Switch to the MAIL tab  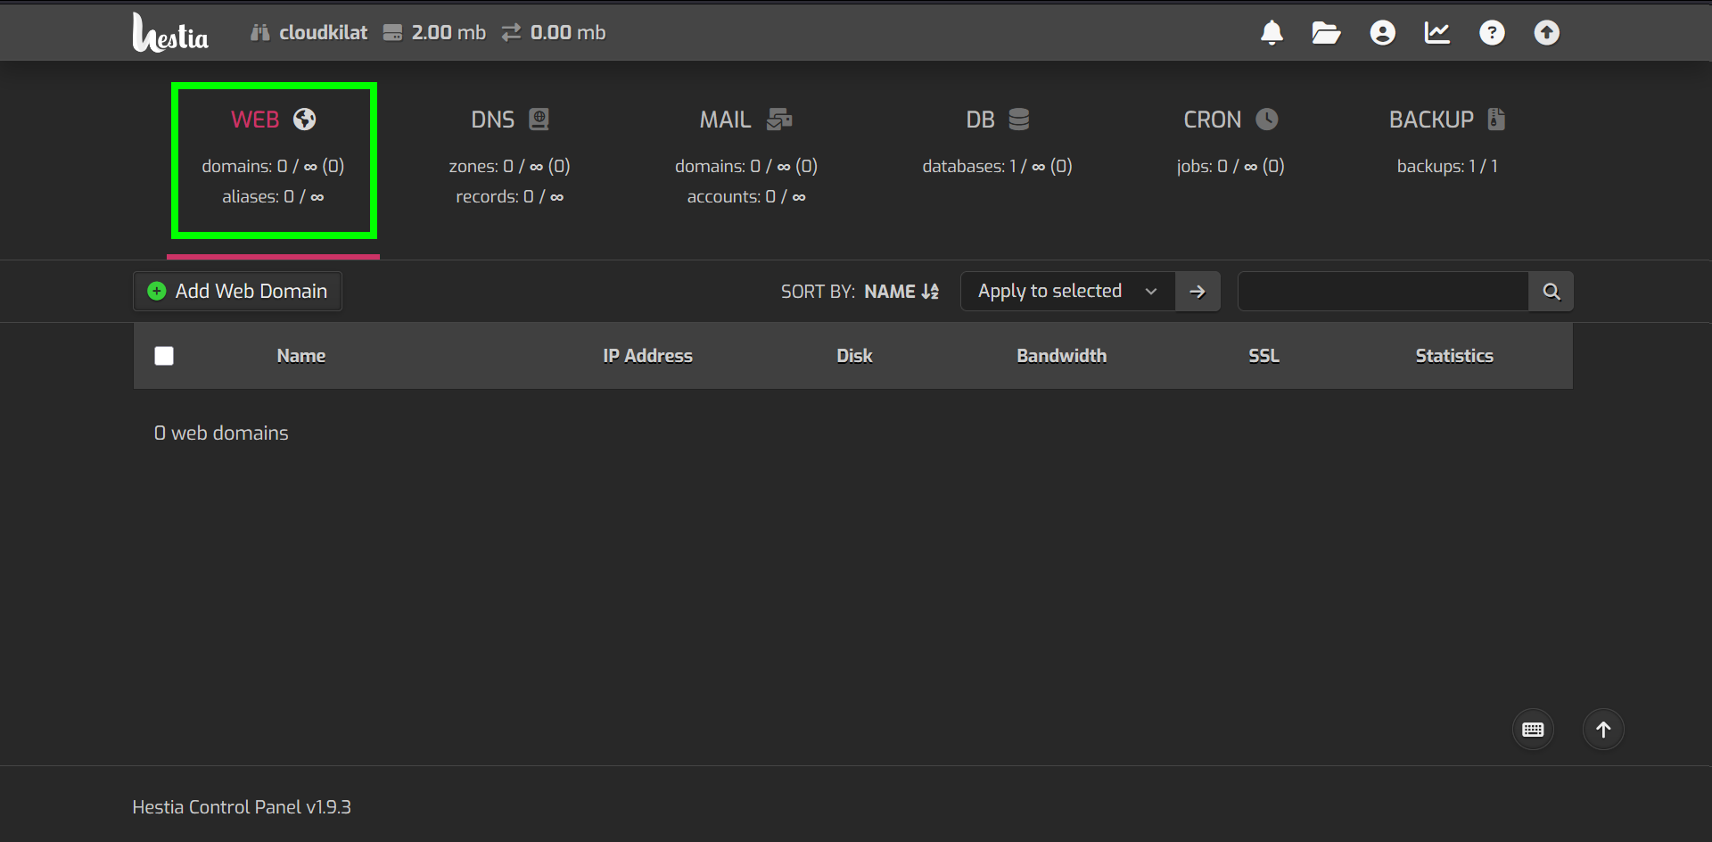(x=746, y=119)
